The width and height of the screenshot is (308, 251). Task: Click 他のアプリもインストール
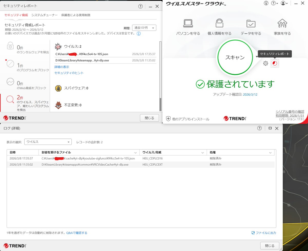[x=191, y=119]
